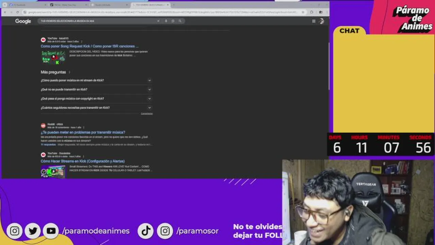Image resolution: width=435 pixels, height=245 pixels.
Task: Click the Twitter bird icon
Action: 33,231
